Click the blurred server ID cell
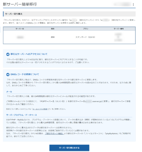Image resolution: width=142 pixels, height=152 pixels. (x=20, y=37)
